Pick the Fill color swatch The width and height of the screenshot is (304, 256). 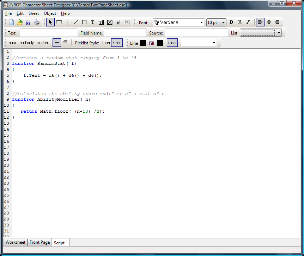pyautogui.click(x=160, y=43)
